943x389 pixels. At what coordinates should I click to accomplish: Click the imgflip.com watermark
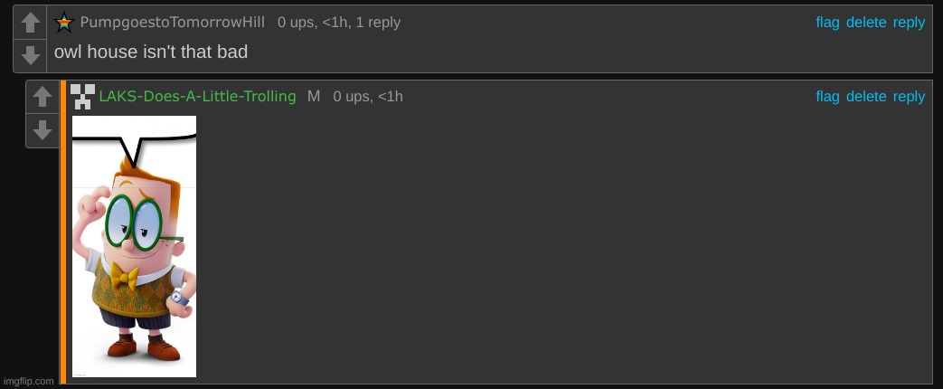(28, 381)
